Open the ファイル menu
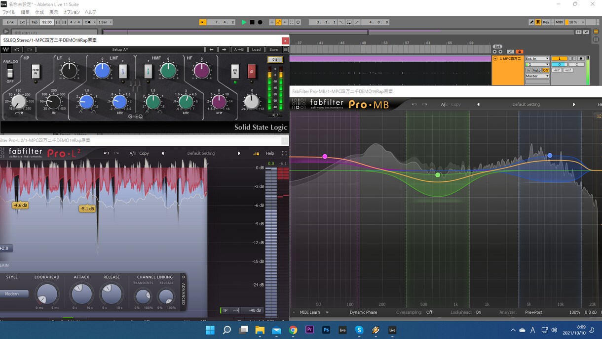This screenshot has height=339, width=602. pos(9,12)
